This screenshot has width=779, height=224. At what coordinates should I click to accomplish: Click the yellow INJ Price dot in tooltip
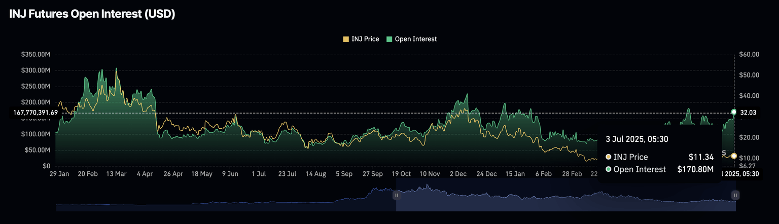pyautogui.click(x=608, y=157)
